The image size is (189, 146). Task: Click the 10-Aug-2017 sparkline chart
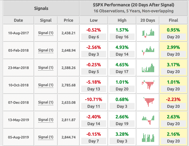pyautogui.click(x=148, y=33)
